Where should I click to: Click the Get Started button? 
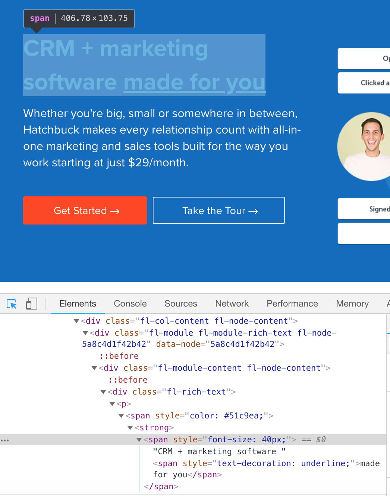(x=85, y=210)
